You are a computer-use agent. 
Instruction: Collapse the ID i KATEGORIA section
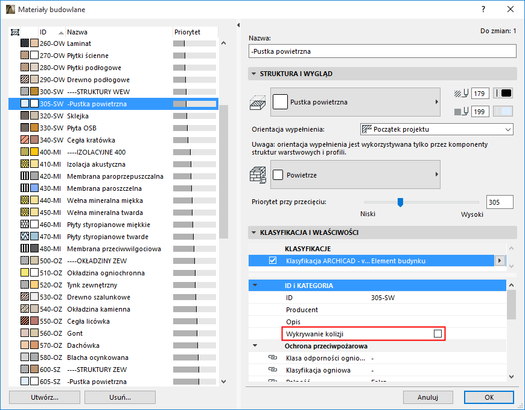256,285
